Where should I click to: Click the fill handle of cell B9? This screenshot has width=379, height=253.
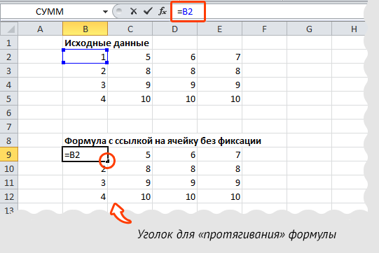click(108, 161)
